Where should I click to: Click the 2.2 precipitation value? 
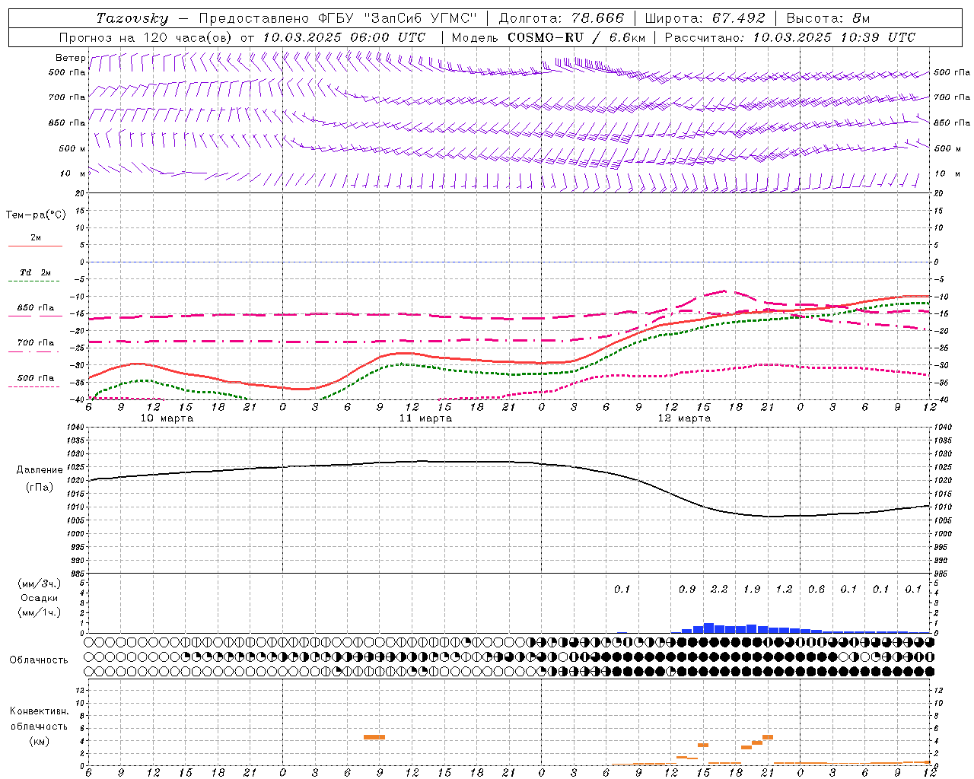pos(719,590)
